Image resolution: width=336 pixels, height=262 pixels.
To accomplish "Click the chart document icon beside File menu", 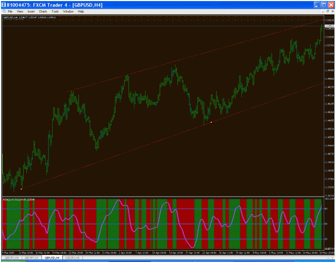I will [x=4, y=11].
